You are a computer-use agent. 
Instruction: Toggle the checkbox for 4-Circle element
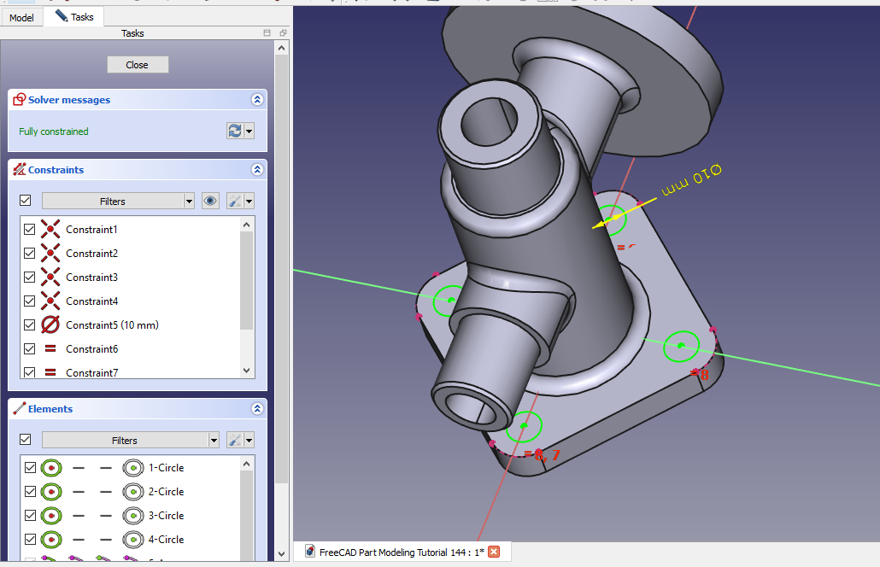click(30, 539)
